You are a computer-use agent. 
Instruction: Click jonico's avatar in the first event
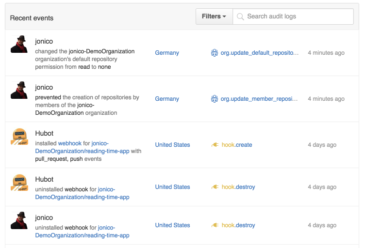pyautogui.click(x=19, y=45)
